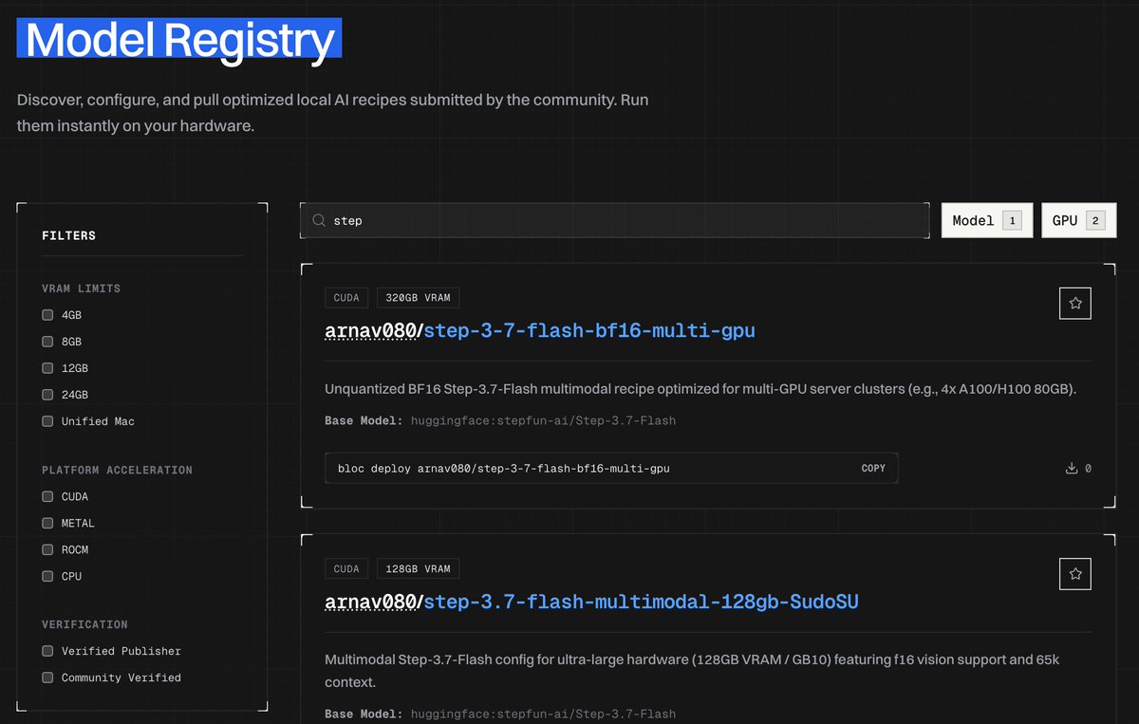Star the step-3.7-flash-multimodal-128gb-SudoSU recipe
The image size is (1139, 724).
(x=1075, y=574)
